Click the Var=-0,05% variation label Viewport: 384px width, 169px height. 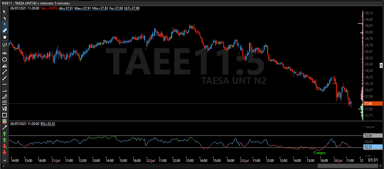point(49,8)
